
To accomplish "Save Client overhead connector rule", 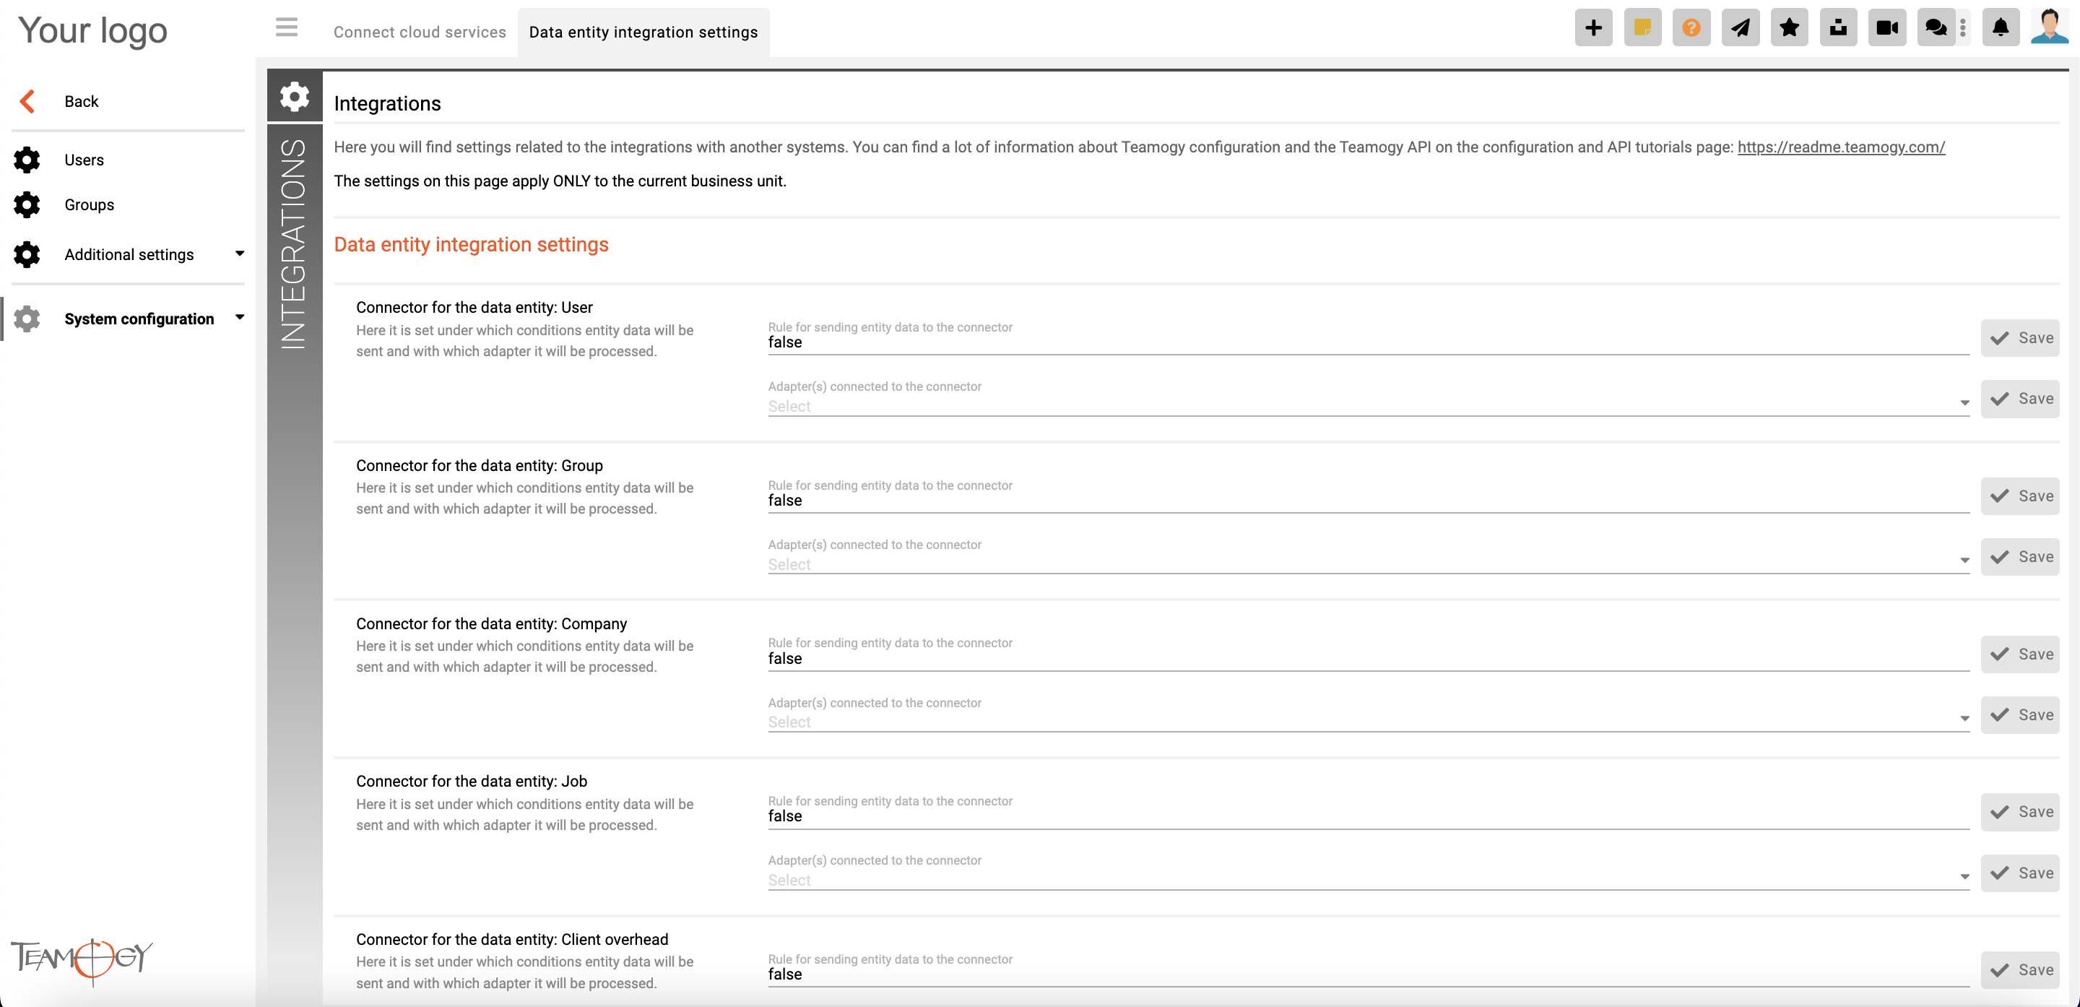I will (x=2019, y=970).
